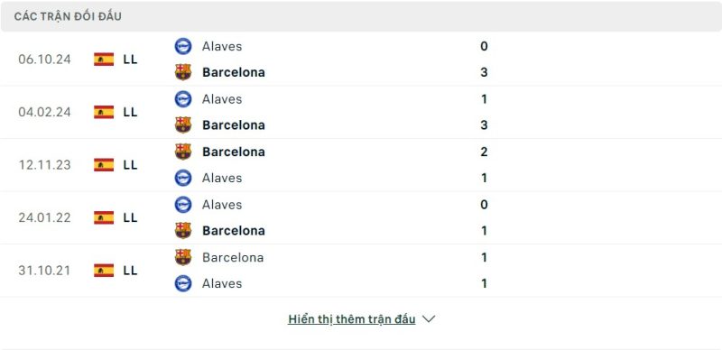Click the Barcelona crest in the 12.11.23 match
Image resolution: width=722 pixels, height=350 pixels.
click(x=183, y=152)
